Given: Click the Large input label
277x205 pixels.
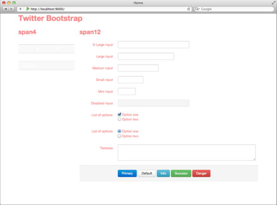Looking at the screenshot, I should tap(104, 56).
